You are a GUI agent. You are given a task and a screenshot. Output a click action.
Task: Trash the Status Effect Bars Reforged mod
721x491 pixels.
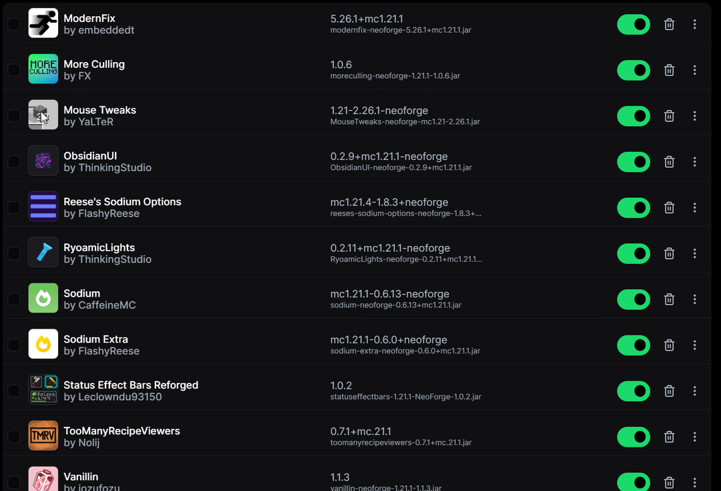click(x=669, y=391)
